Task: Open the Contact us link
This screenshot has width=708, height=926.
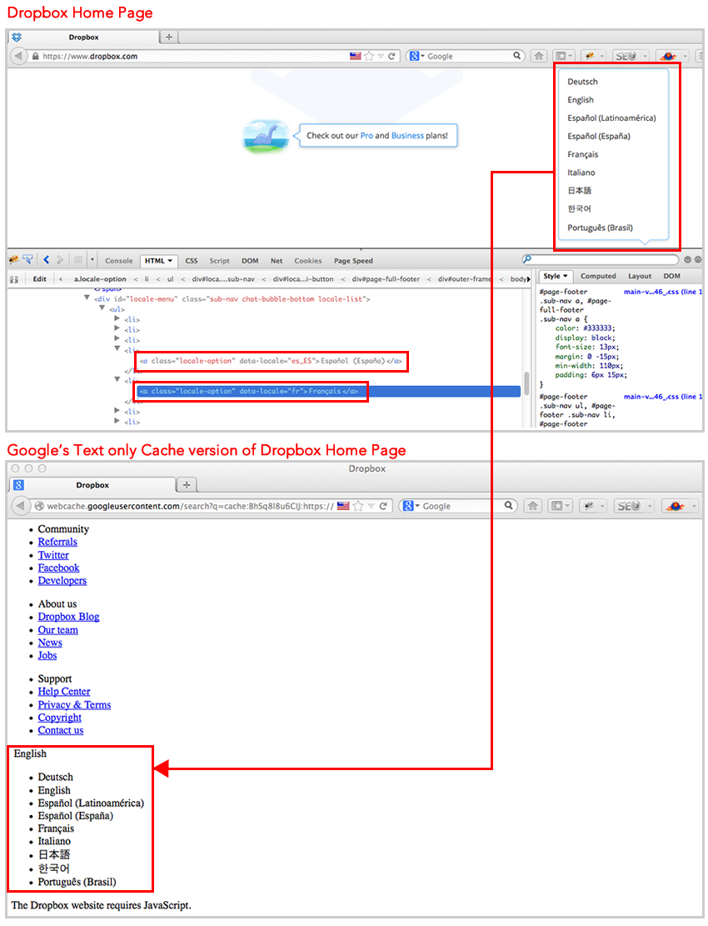Action: pos(61,730)
